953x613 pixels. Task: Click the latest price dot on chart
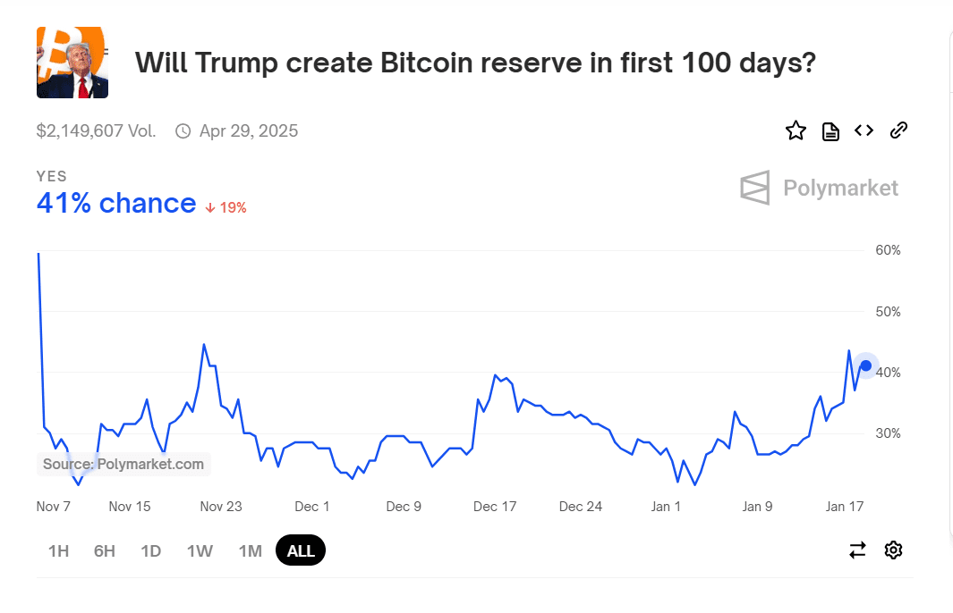[865, 365]
